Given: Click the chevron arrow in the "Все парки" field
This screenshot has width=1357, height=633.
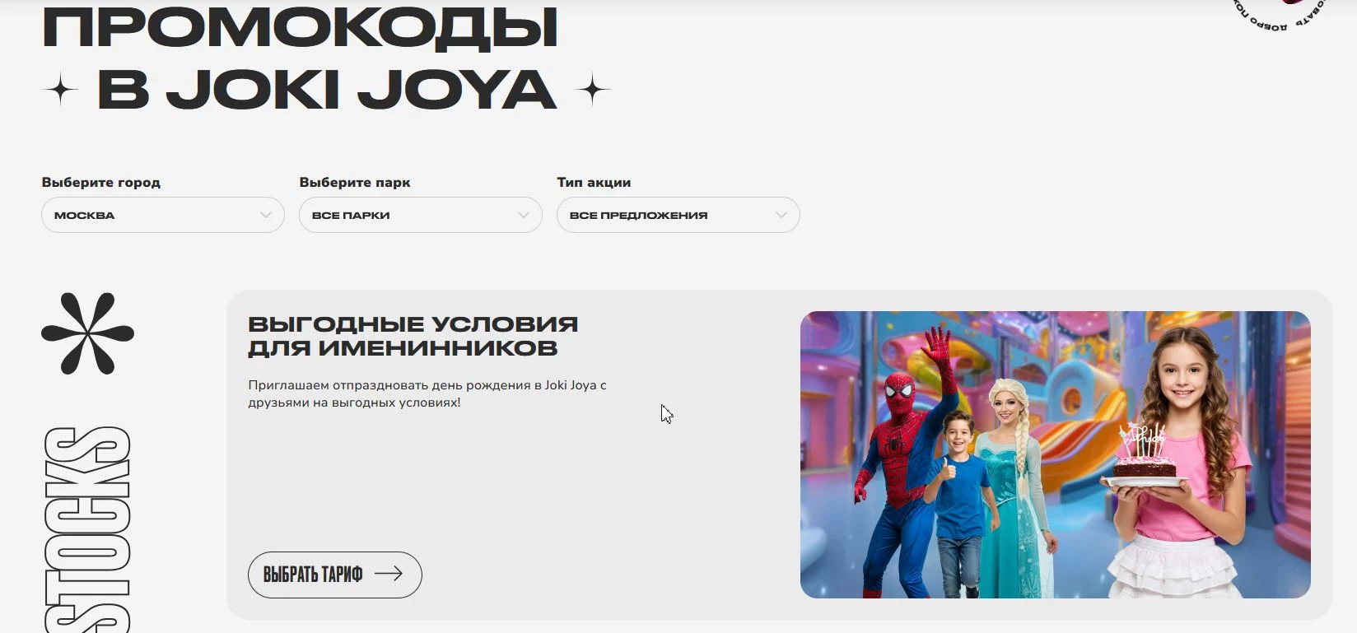Looking at the screenshot, I should 524,215.
